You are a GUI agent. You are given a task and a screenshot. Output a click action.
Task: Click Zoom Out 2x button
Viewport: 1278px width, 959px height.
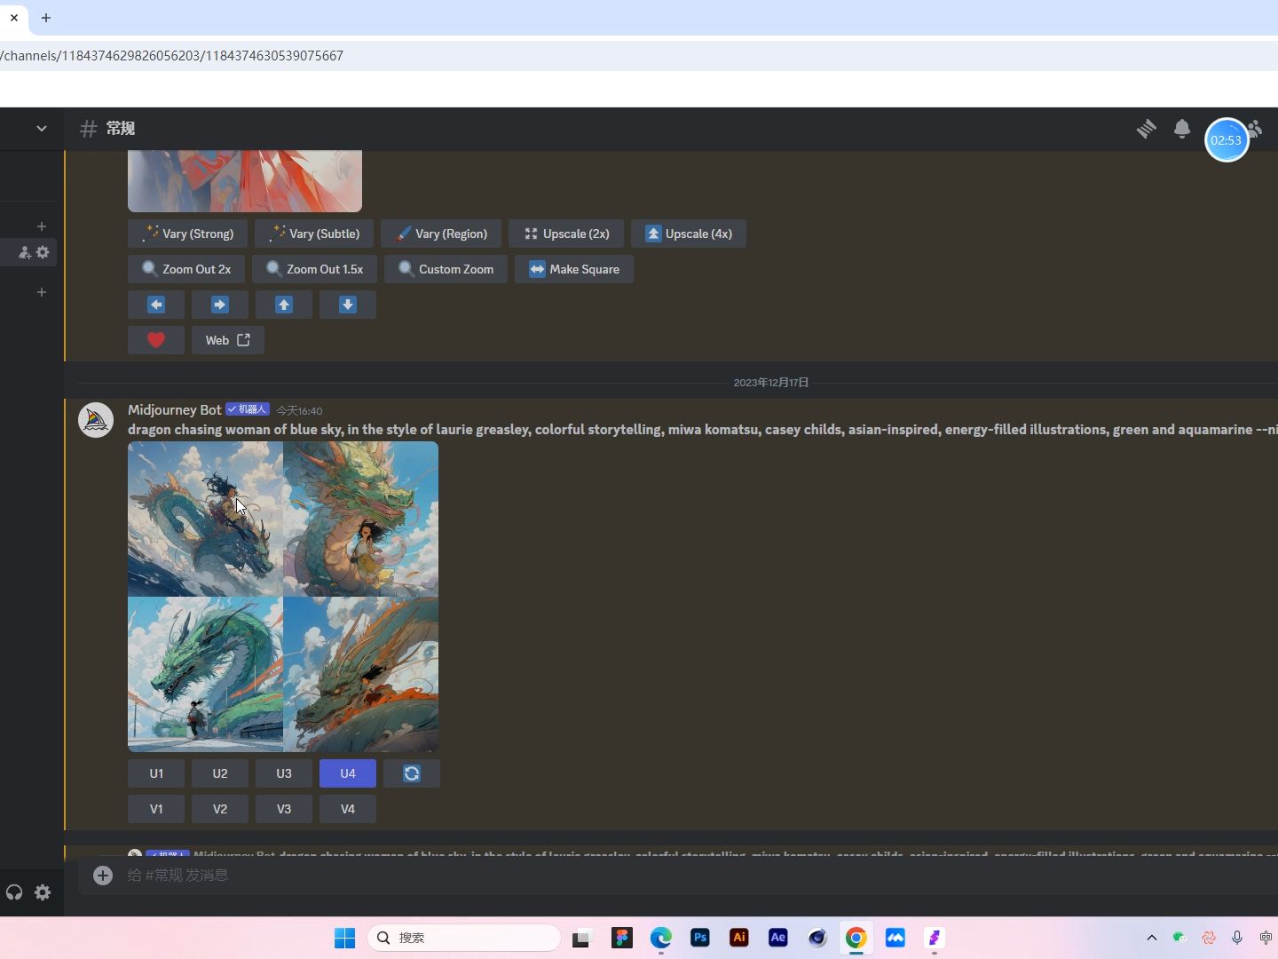click(x=186, y=269)
